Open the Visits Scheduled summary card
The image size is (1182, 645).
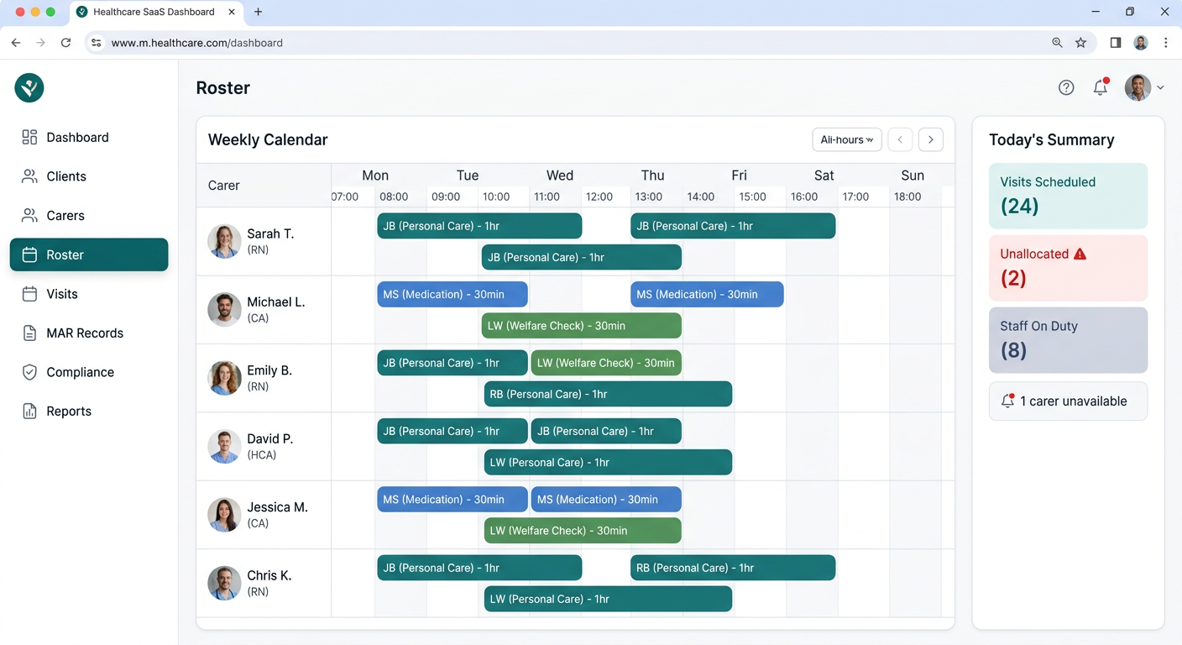(x=1068, y=196)
